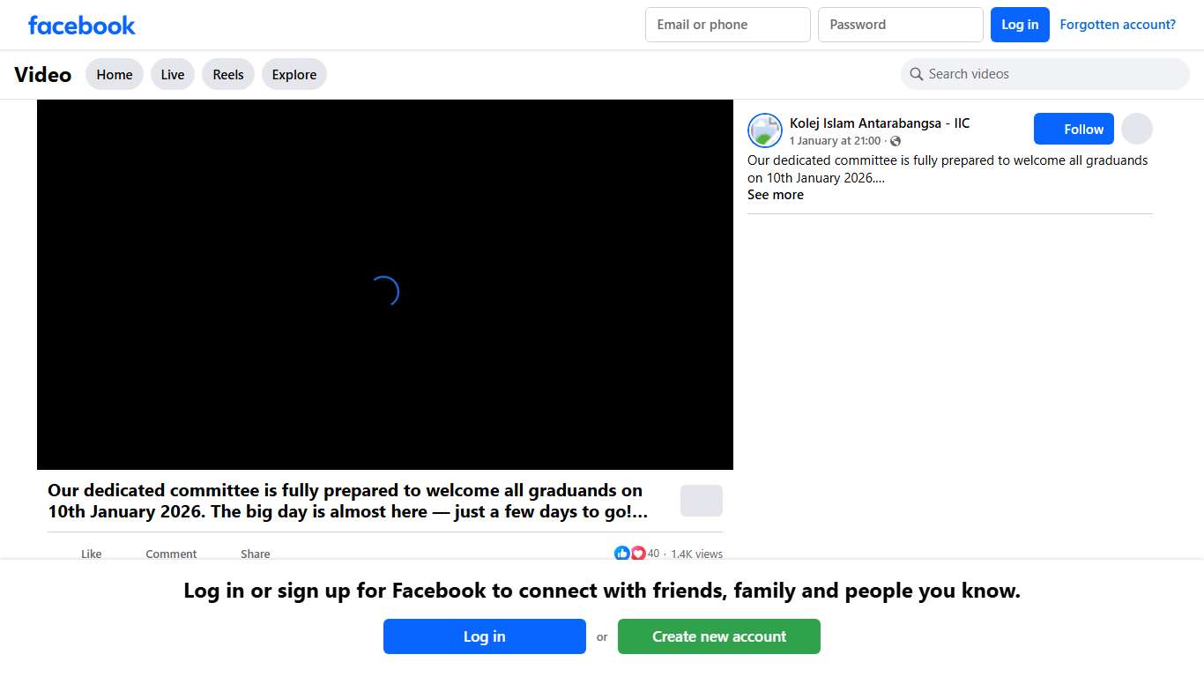Open the Live videos tab
Image resolution: width=1204 pixels, height=677 pixels.
pyautogui.click(x=173, y=74)
